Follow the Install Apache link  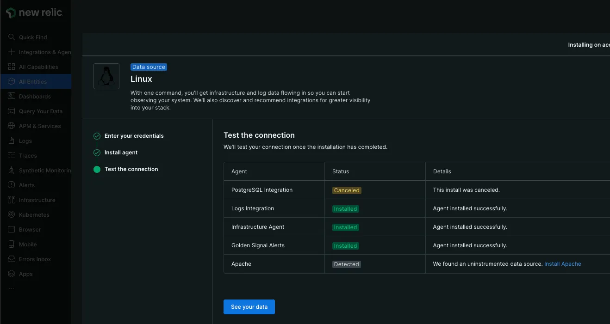[562, 264]
